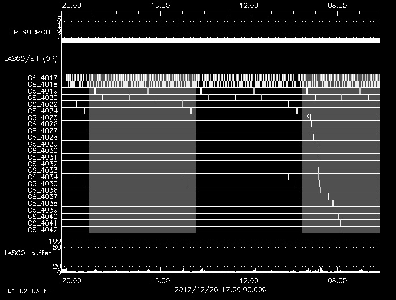This screenshot has height=300, width=396.
Task: Pick the OS_4024 row label
Action: (42, 111)
